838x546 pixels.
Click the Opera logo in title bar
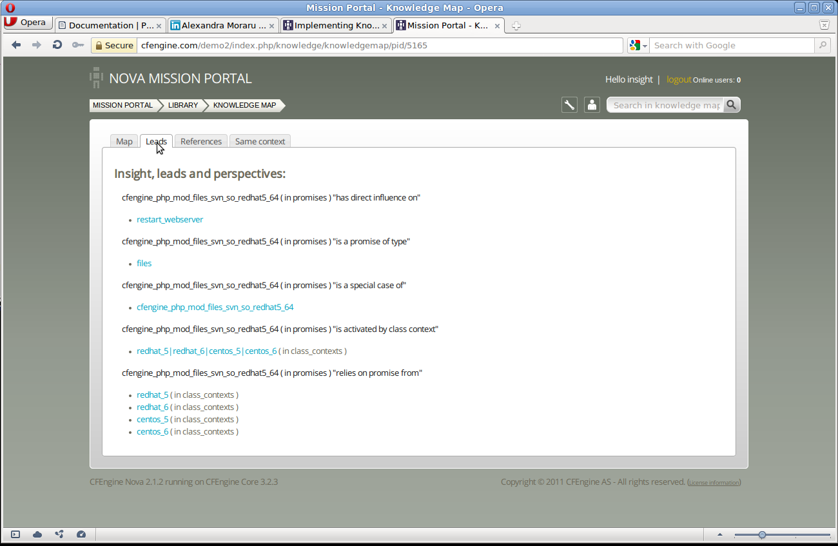click(x=10, y=8)
